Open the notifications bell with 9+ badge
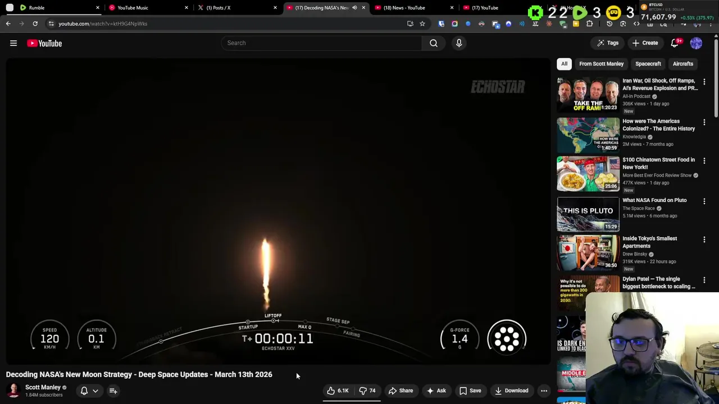 (x=676, y=43)
